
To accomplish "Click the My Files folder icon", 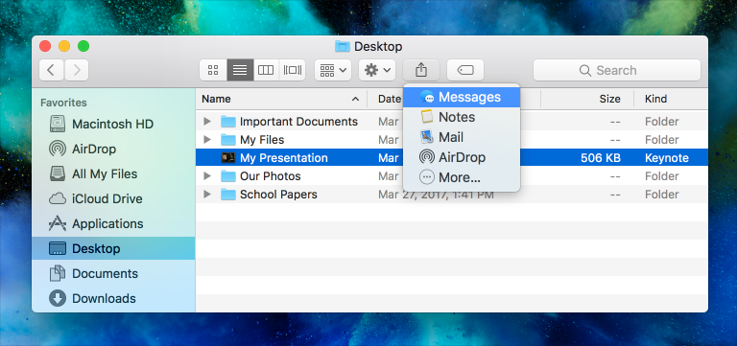I will click(x=228, y=140).
